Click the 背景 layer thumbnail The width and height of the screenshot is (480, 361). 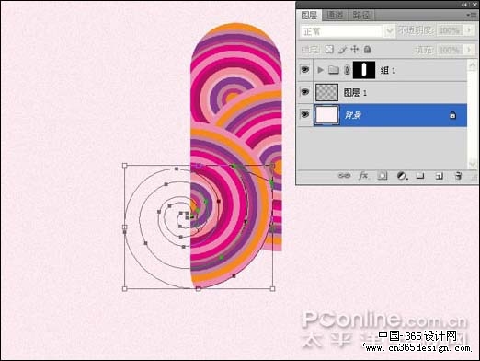coord(326,115)
